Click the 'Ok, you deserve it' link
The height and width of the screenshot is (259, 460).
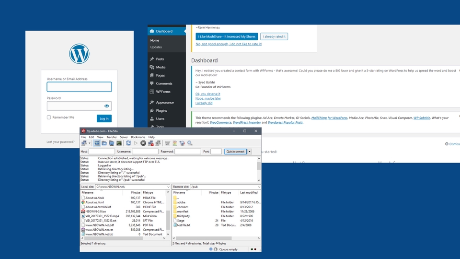pos(207,94)
